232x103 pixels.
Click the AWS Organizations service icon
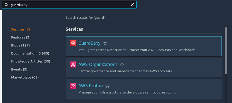[73, 64]
